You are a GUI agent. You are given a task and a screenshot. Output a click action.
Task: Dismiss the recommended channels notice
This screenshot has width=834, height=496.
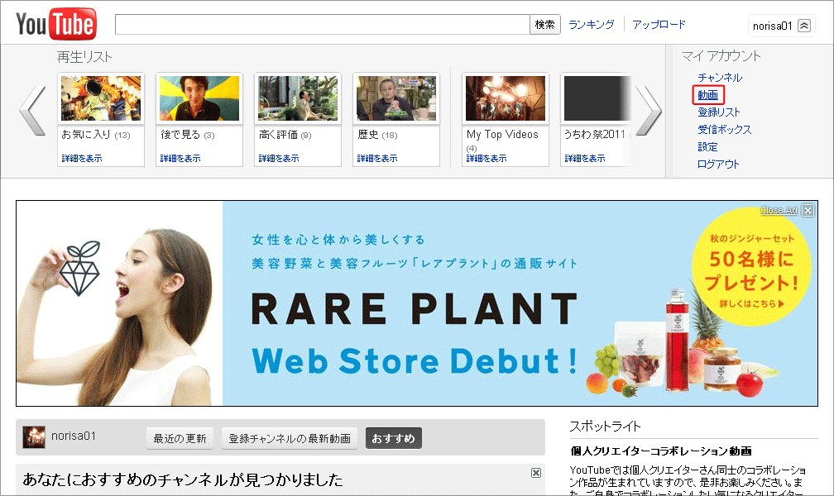(536, 473)
